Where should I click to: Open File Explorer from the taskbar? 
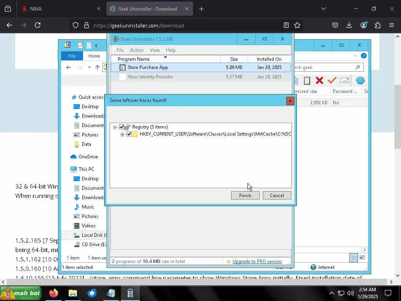click(72, 293)
